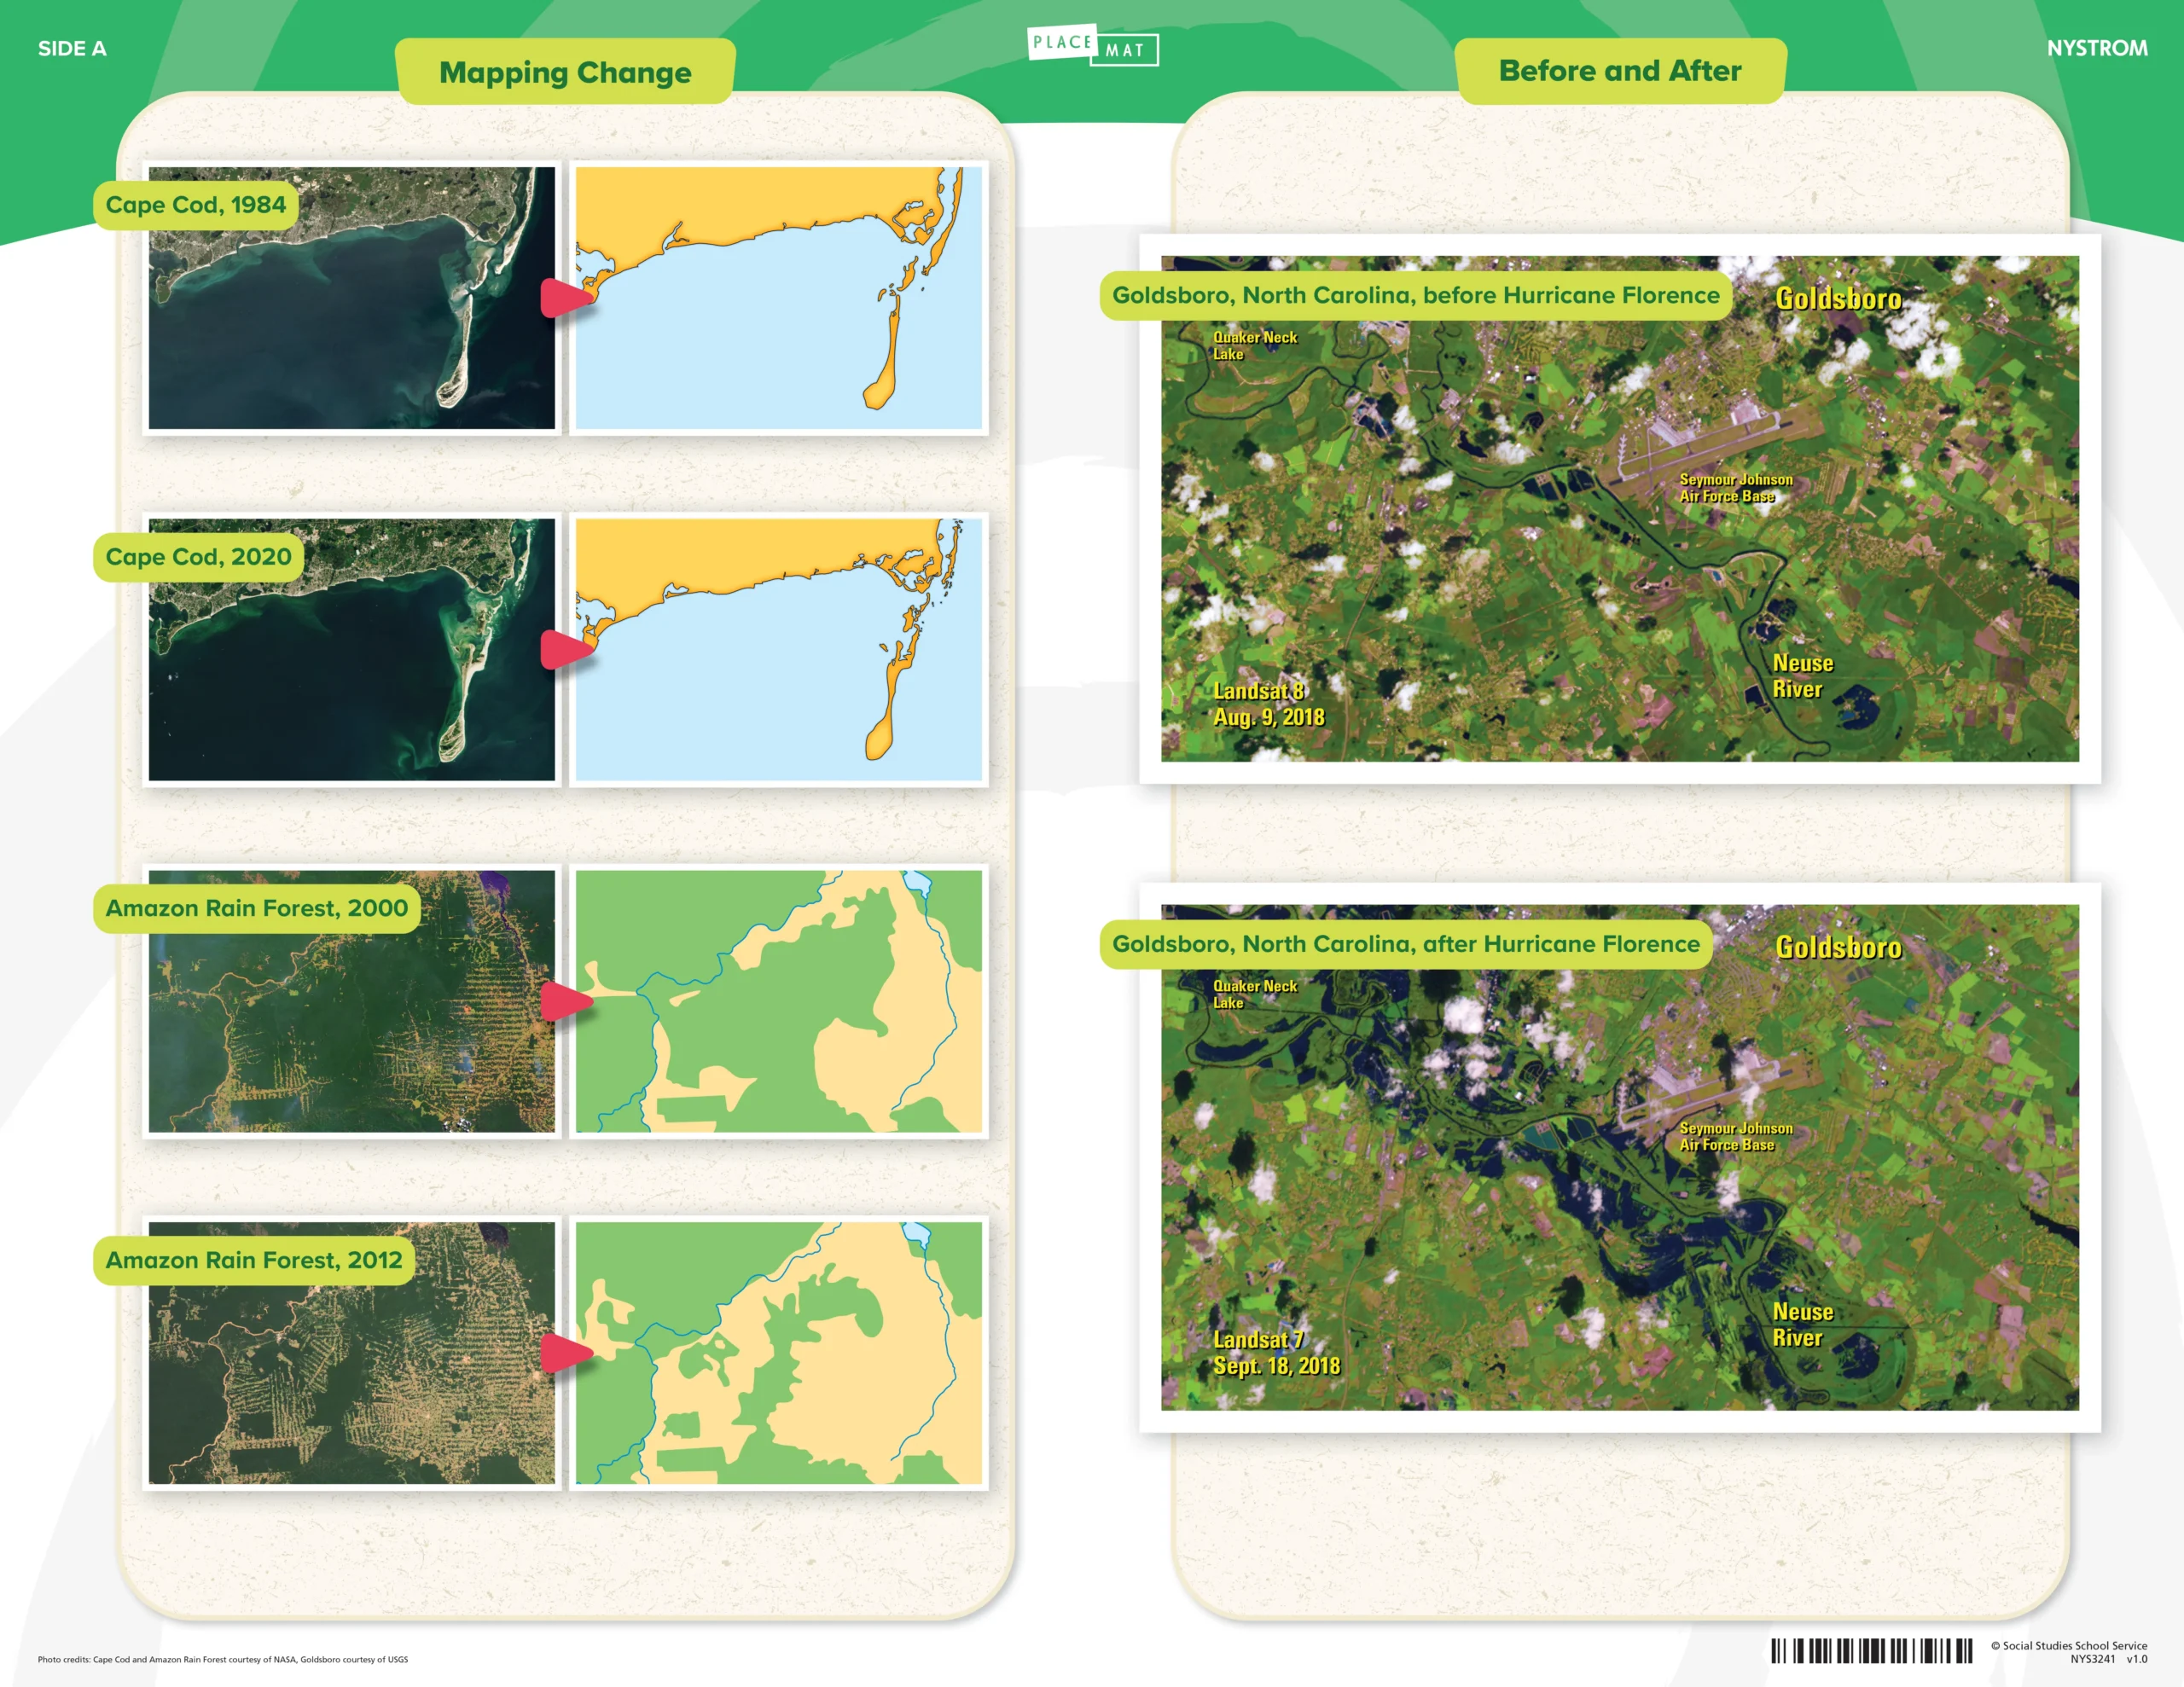Open the Amazon Rain Forest 2000 map
The width and height of the screenshot is (2184, 1687).
779,1001
